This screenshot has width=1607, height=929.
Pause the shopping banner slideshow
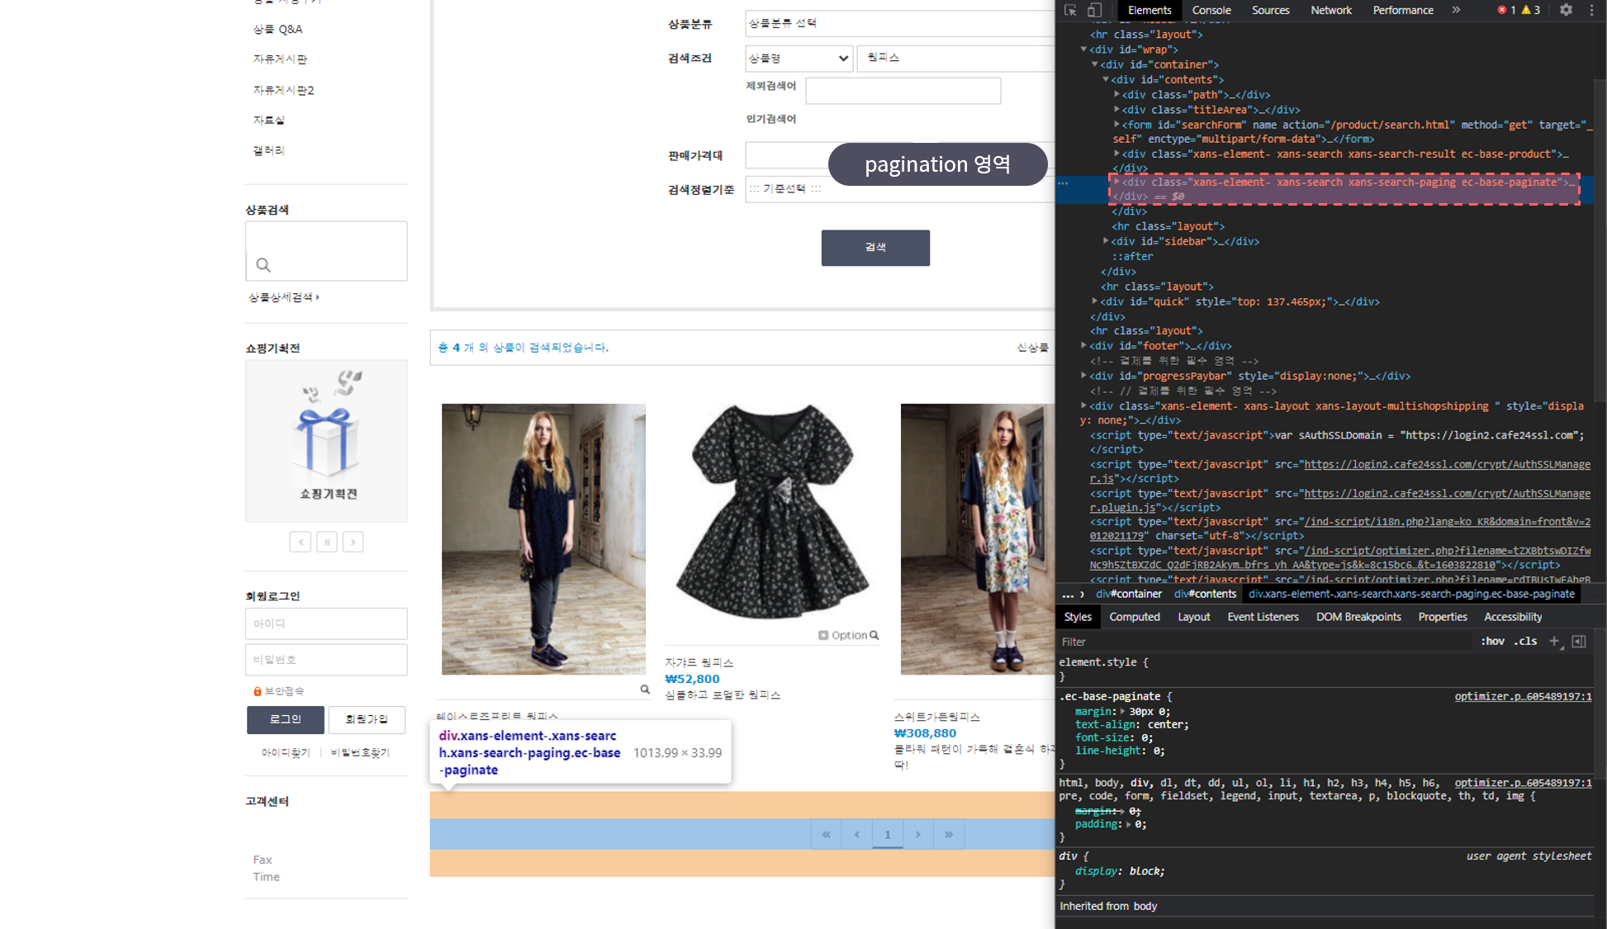coord(327,542)
